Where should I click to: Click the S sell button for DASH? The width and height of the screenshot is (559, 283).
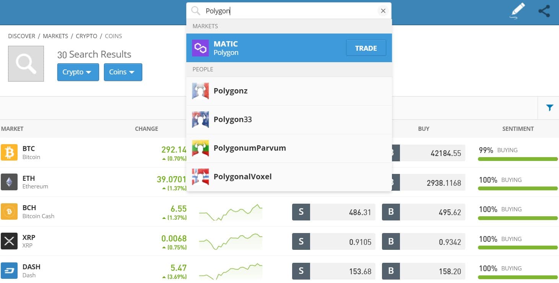click(301, 271)
